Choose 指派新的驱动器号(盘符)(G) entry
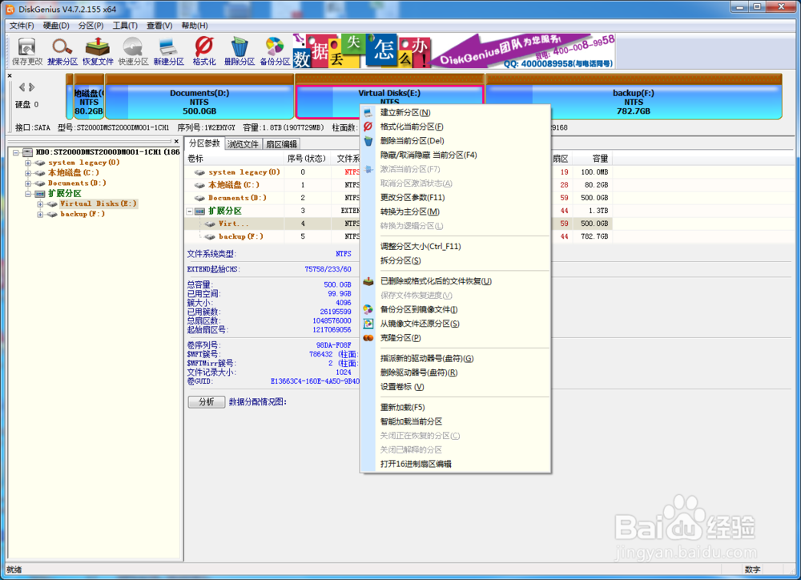801x580 pixels. tap(427, 359)
